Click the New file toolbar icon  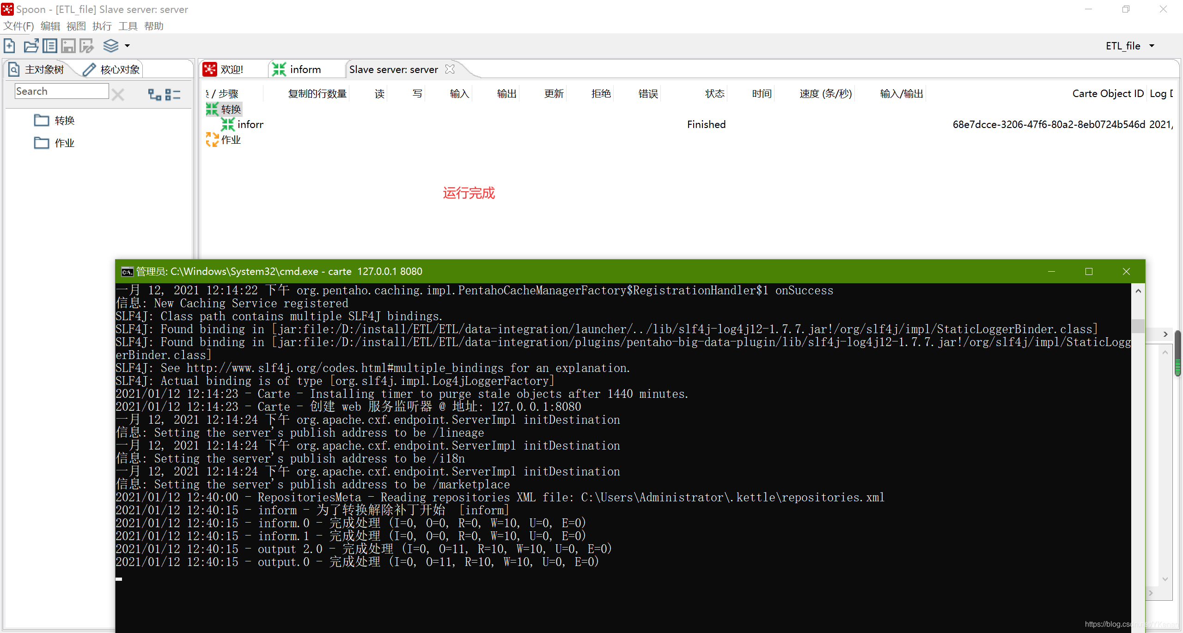(9, 46)
